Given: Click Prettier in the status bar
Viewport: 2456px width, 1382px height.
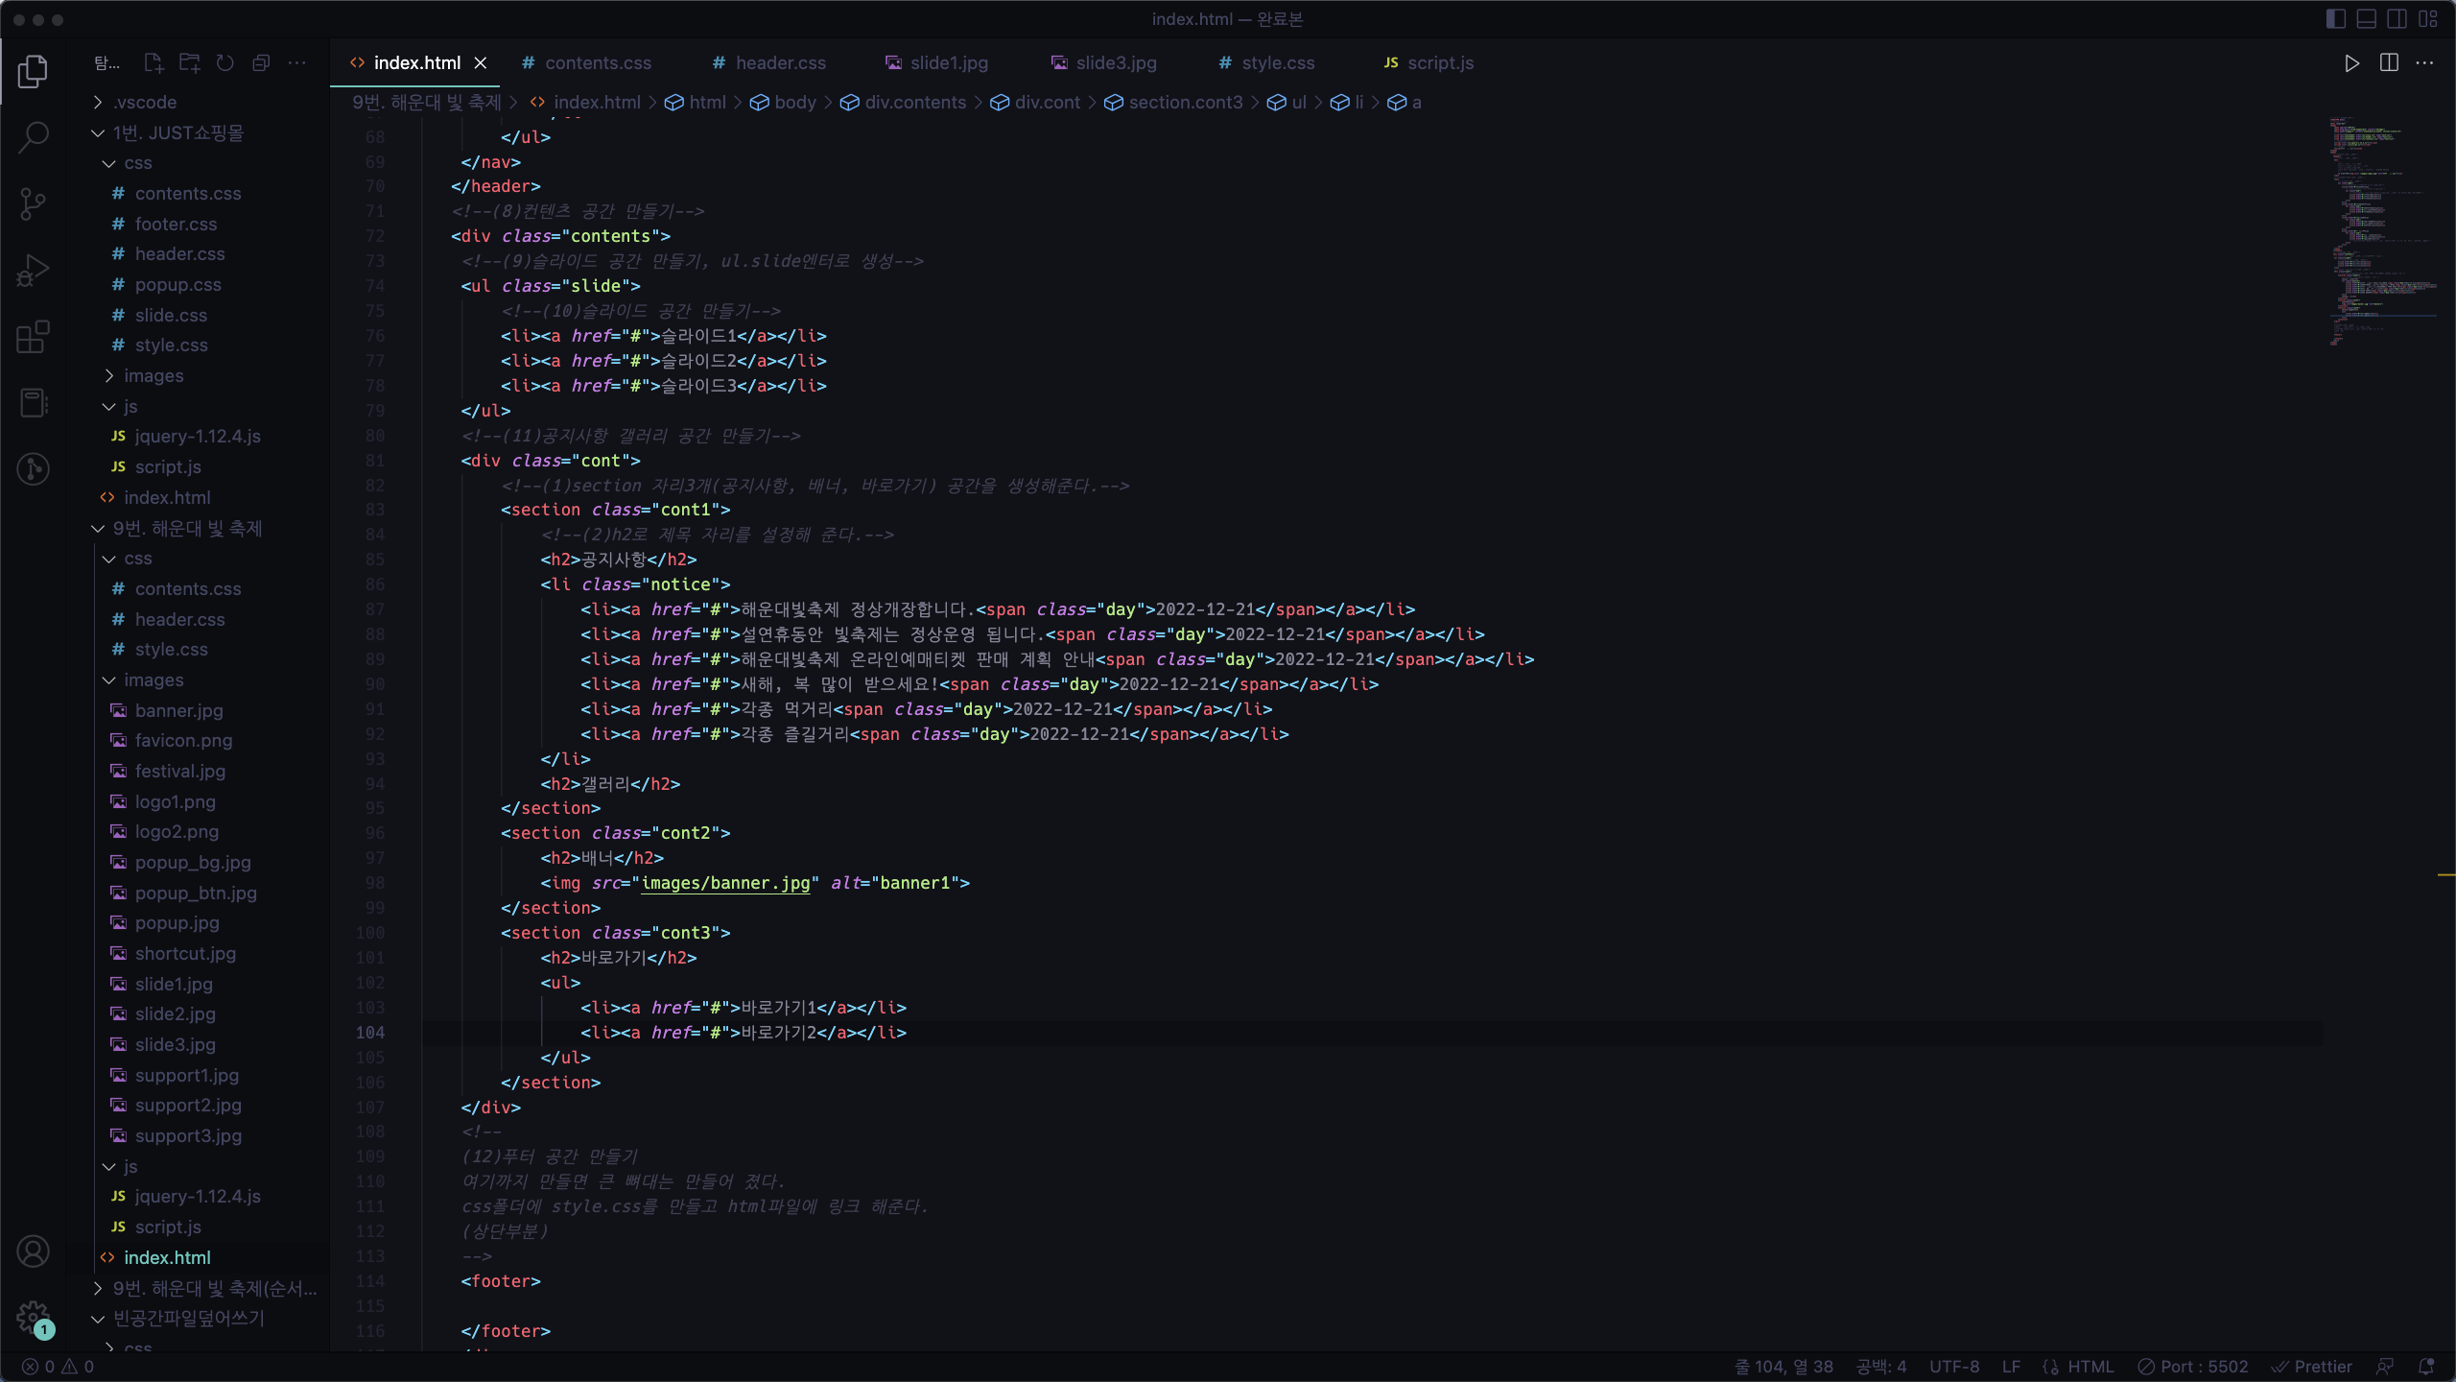Looking at the screenshot, I should pyautogui.click(x=2312, y=1367).
